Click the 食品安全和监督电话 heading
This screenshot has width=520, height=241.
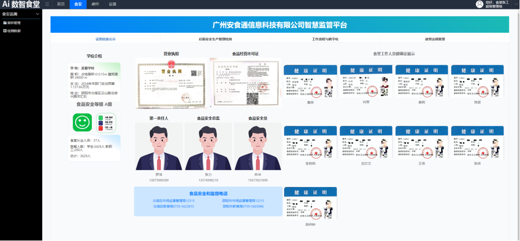(x=208, y=194)
